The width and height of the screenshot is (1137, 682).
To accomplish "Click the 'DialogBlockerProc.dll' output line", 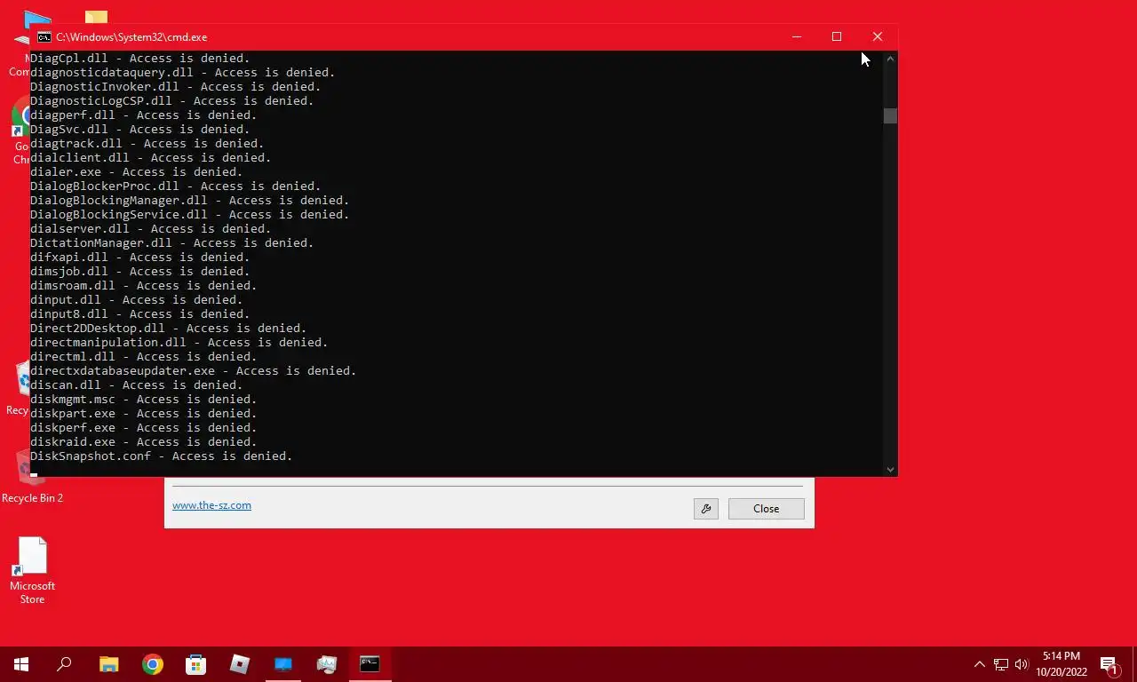I will pos(176,186).
